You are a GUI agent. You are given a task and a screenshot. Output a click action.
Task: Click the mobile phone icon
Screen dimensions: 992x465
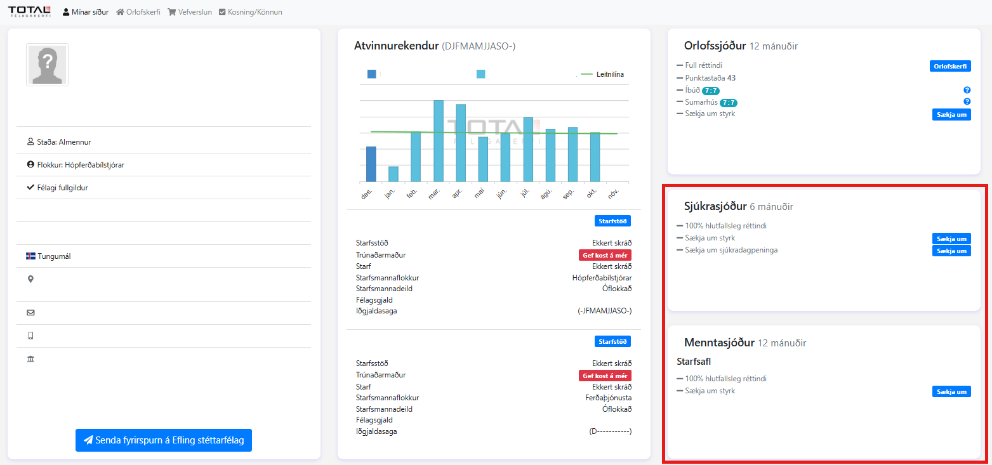point(30,336)
